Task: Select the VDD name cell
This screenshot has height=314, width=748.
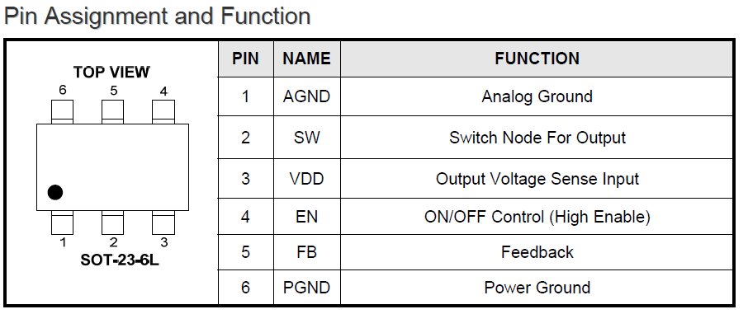Action: [307, 179]
